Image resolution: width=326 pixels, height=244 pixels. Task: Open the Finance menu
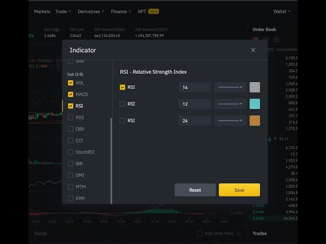121,12
